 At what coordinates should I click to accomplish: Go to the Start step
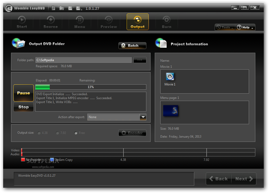(22, 22)
